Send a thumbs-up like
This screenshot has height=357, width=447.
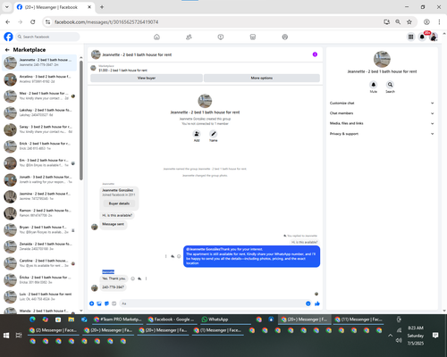click(x=317, y=303)
